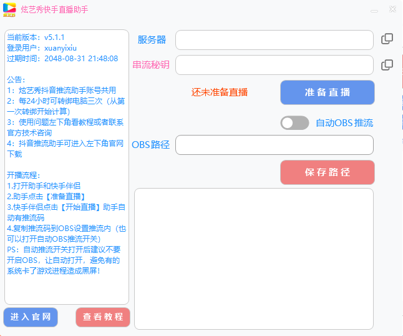Click the app logo in title bar
This screenshot has height=336, width=403.
pos(9,10)
